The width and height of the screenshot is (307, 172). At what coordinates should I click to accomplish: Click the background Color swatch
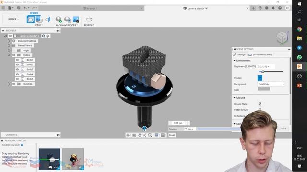point(263,89)
